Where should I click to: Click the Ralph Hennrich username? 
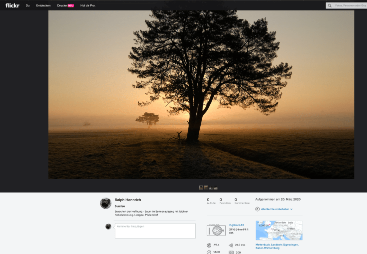click(128, 200)
